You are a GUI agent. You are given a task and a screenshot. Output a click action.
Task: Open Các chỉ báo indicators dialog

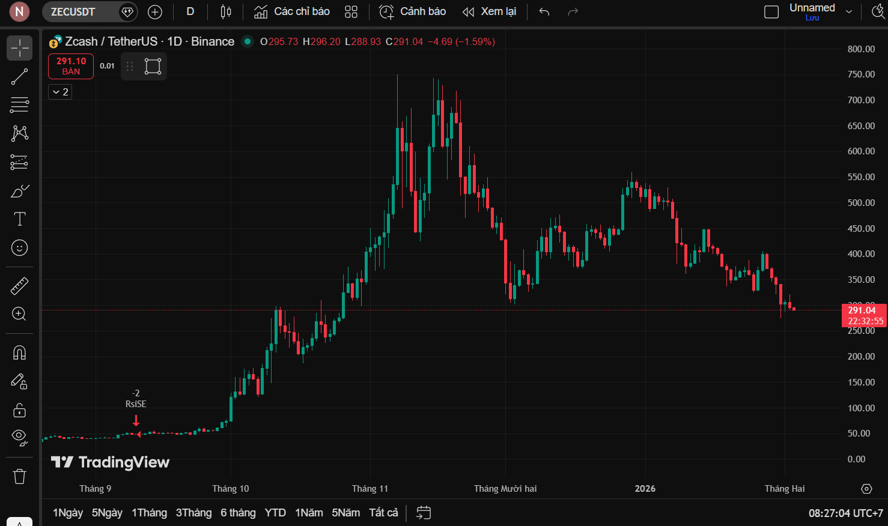pyautogui.click(x=292, y=12)
